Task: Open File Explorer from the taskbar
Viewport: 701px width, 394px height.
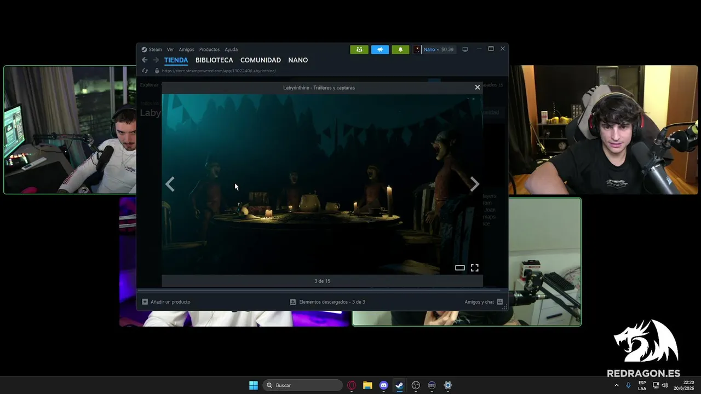Action: [367, 385]
